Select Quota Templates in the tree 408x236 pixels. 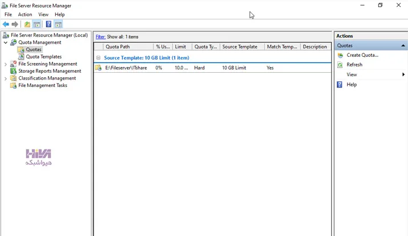pyautogui.click(x=44, y=57)
